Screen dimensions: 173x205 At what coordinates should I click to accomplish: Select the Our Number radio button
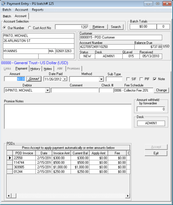pos(4,28)
